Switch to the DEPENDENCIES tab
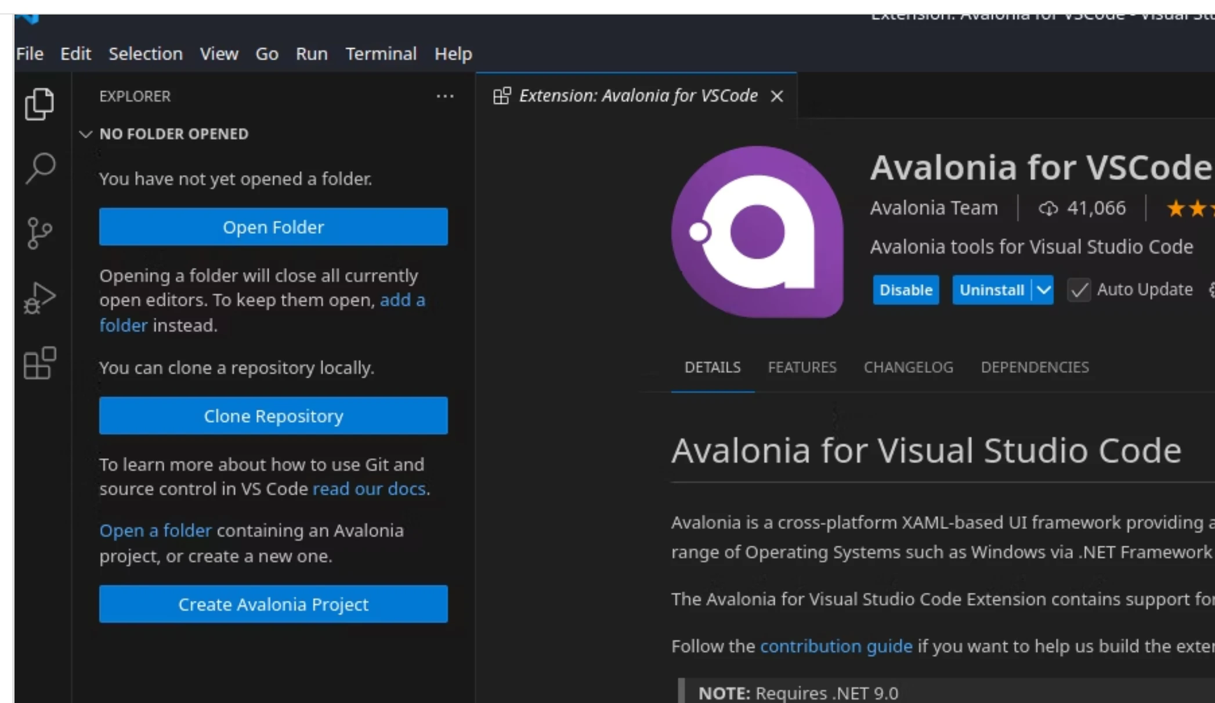This screenshot has height=703, width=1215. [1035, 368]
